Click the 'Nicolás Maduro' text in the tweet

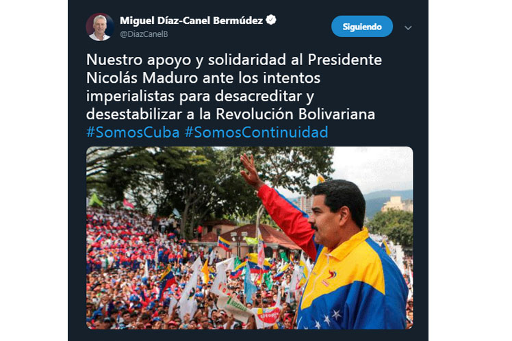pyautogui.click(x=142, y=78)
